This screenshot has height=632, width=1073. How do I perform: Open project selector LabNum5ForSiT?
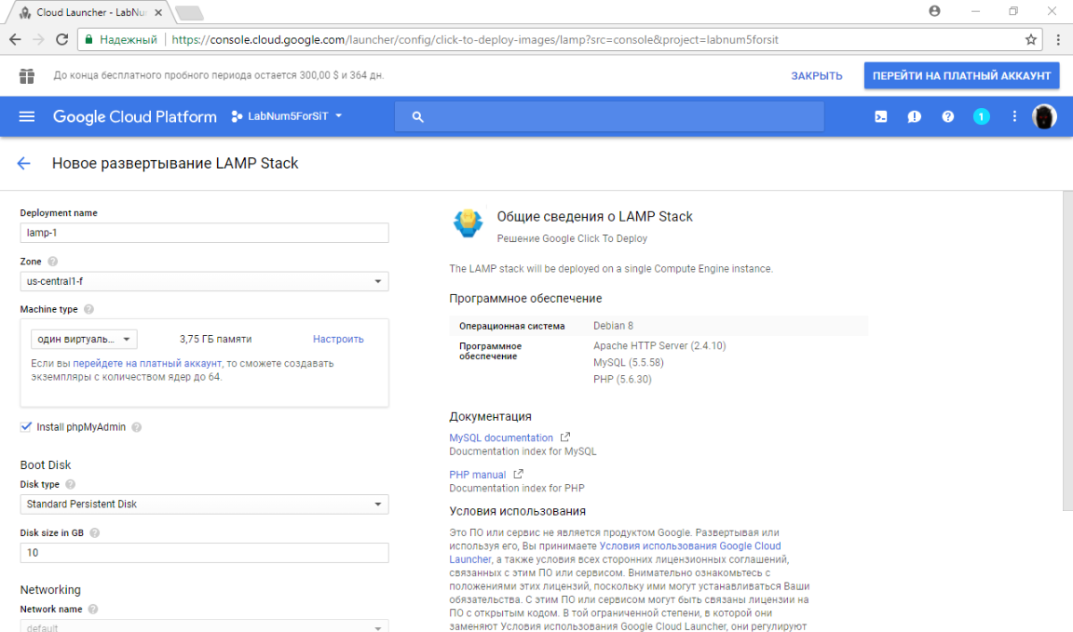pos(287,116)
